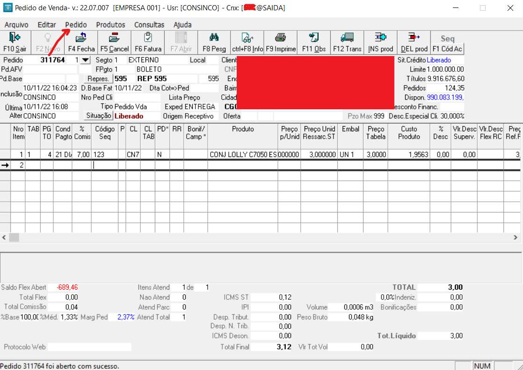This screenshot has width=523, height=370.
Task: Open the Produtos menu
Action: click(110, 25)
